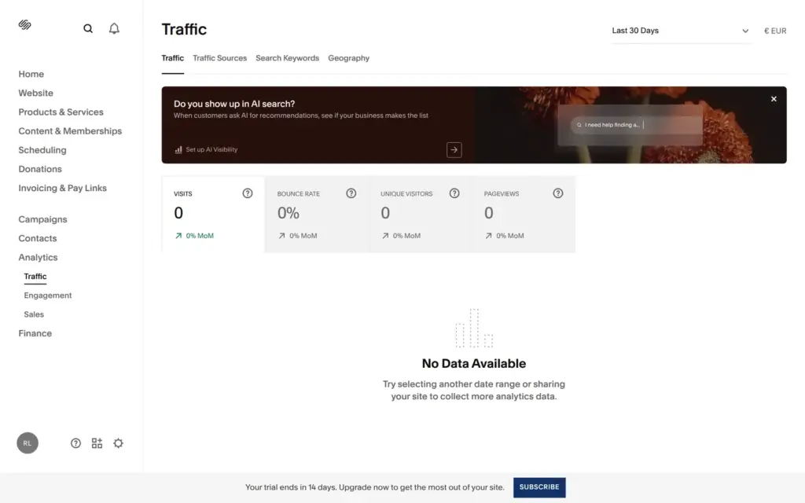Open Finance in sidebar

[x=35, y=333]
